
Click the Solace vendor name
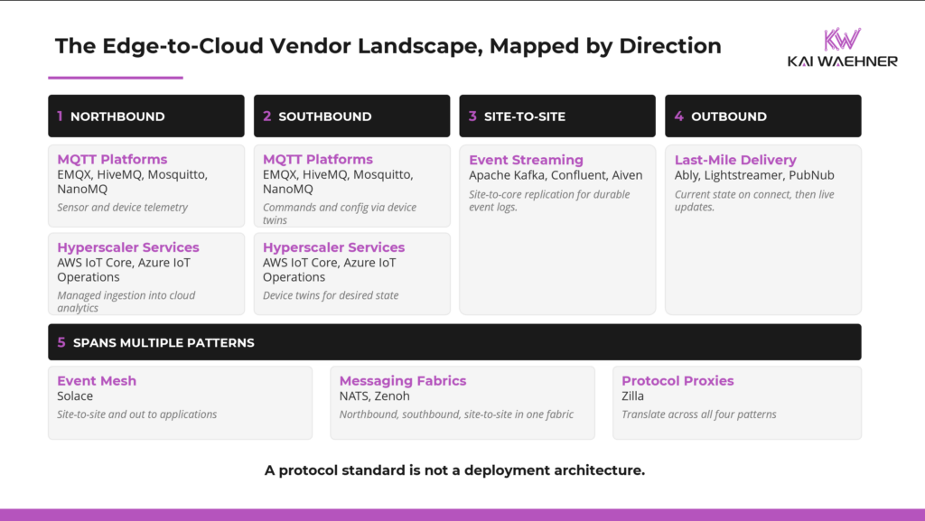[75, 396]
